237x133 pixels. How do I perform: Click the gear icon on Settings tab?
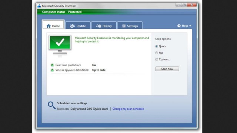124,26
